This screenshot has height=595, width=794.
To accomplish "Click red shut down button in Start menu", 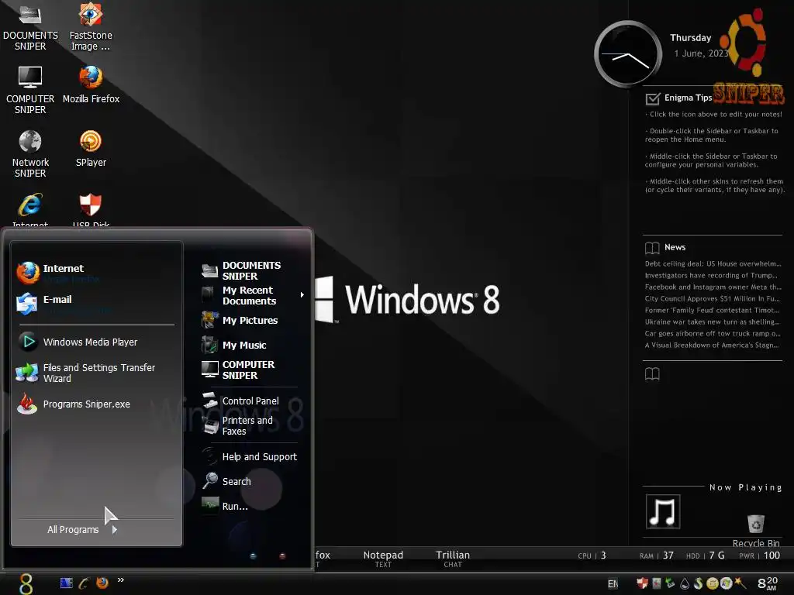I will pos(282,556).
